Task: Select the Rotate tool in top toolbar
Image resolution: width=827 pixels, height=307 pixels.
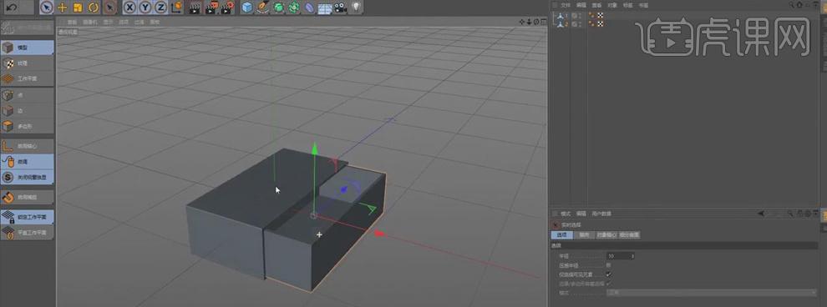Action: coord(94,8)
